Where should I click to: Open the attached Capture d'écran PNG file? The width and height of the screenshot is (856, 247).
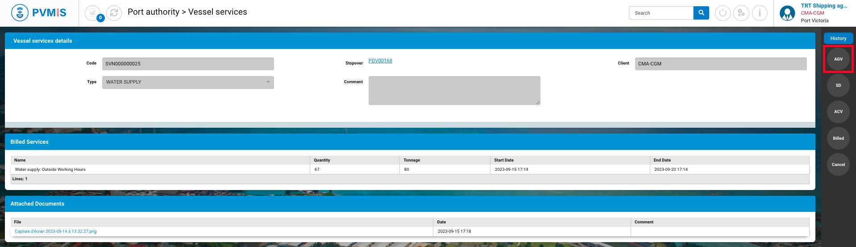[56, 231]
